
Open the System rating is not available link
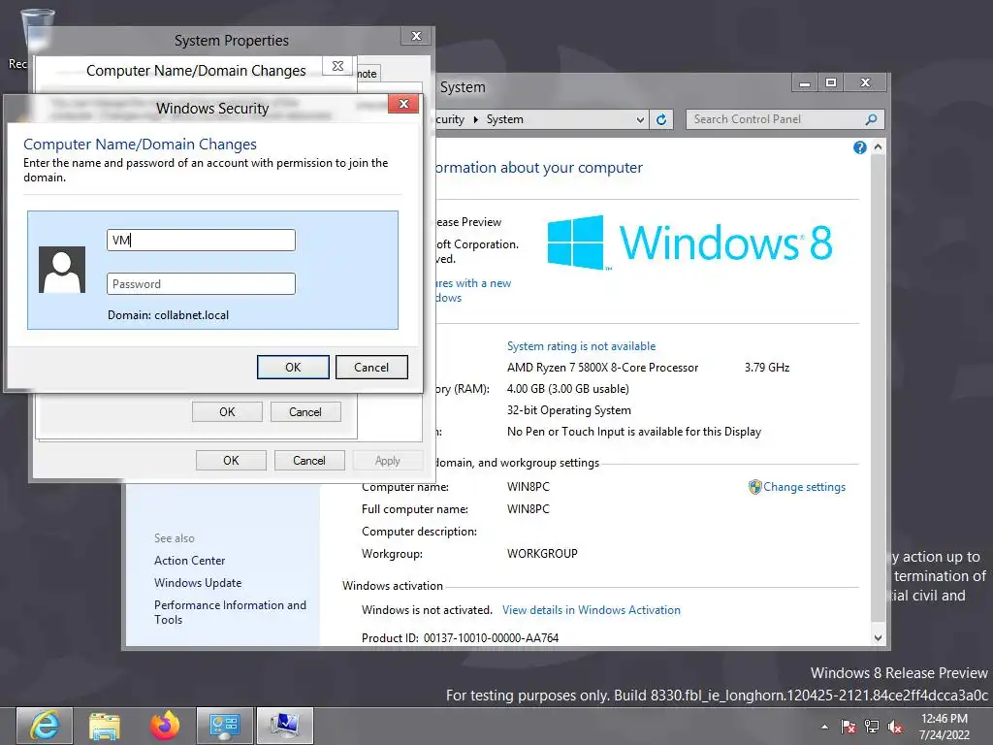pyautogui.click(x=581, y=346)
